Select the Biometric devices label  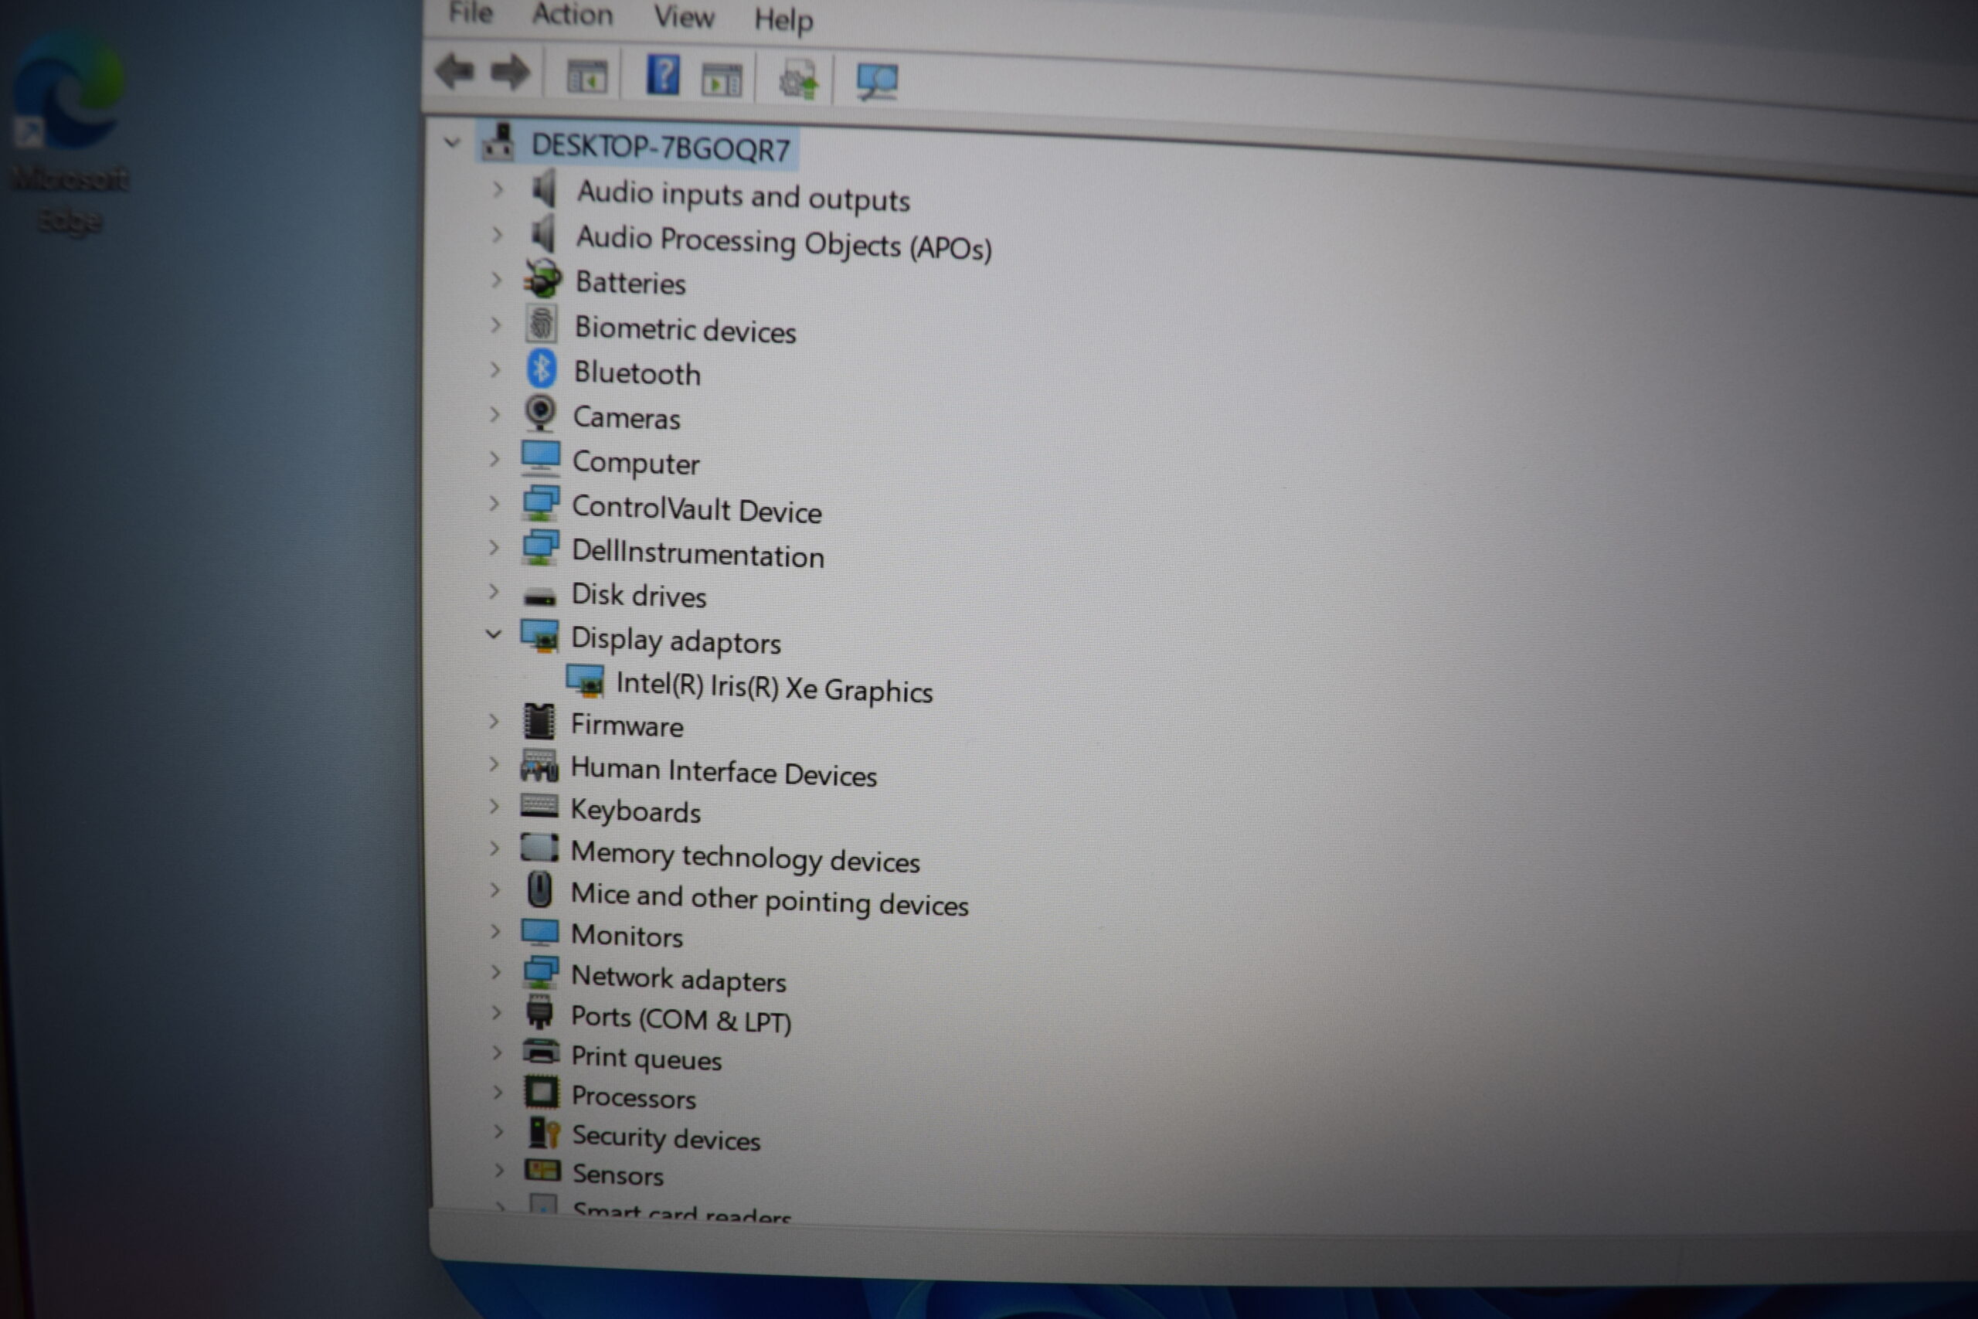685,329
